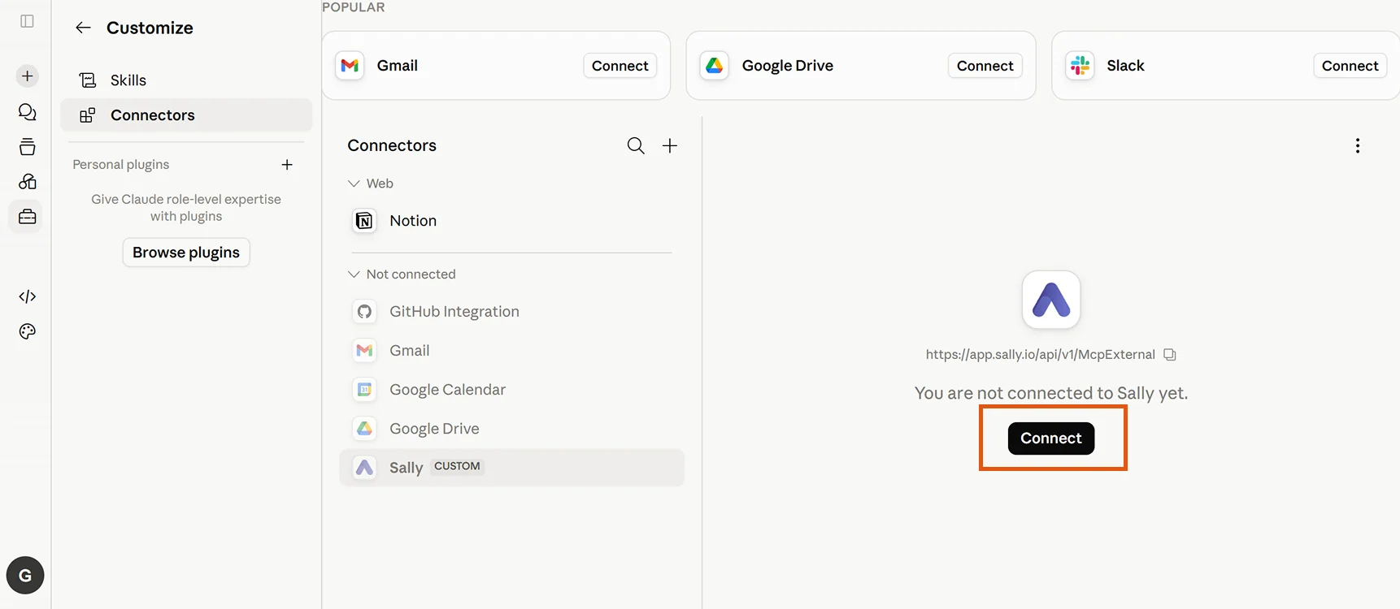Select GitHub Integration connector
Screen dimensions: 1400x609
coord(511,312)
